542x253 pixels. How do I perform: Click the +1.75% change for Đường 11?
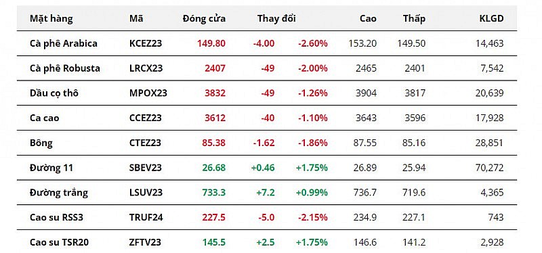312,168
